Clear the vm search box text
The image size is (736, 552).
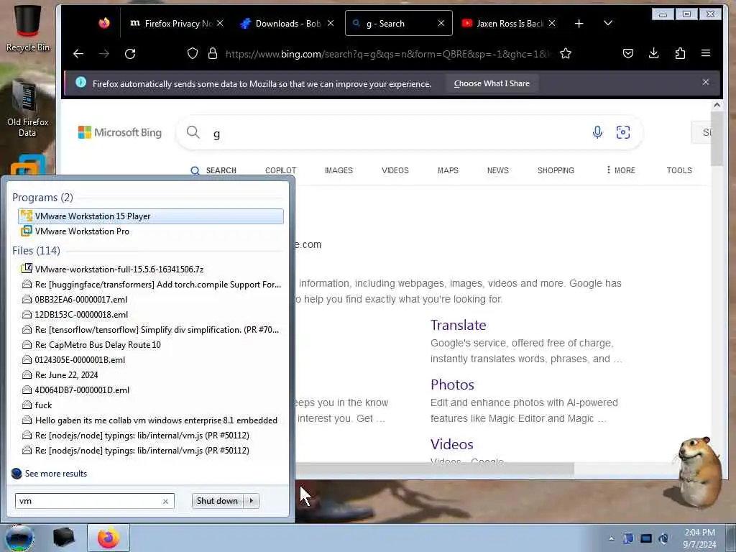(x=166, y=501)
